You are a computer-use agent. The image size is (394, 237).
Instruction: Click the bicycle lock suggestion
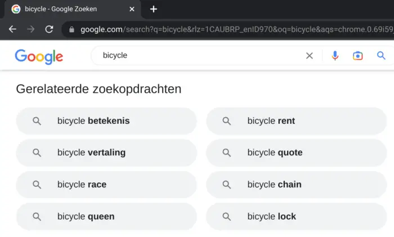[x=296, y=216]
